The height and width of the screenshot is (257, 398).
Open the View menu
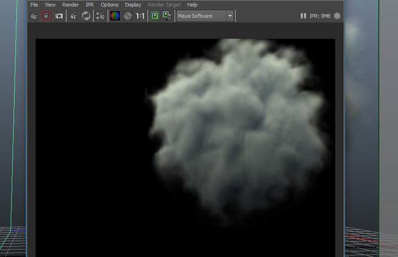click(50, 5)
